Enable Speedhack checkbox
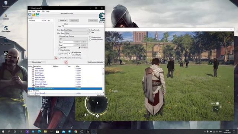 [x=90, y=39]
